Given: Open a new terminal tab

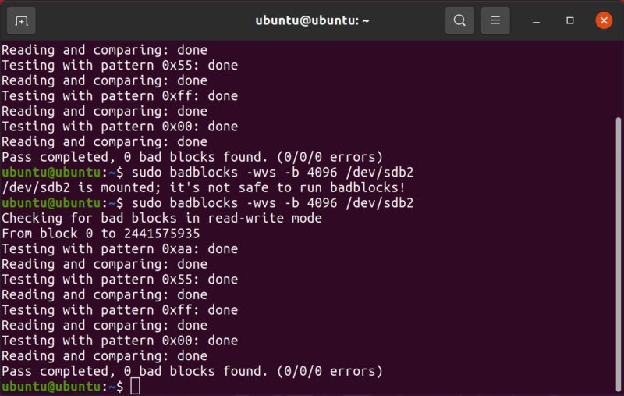Looking at the screenshot, I should point(21,20).
